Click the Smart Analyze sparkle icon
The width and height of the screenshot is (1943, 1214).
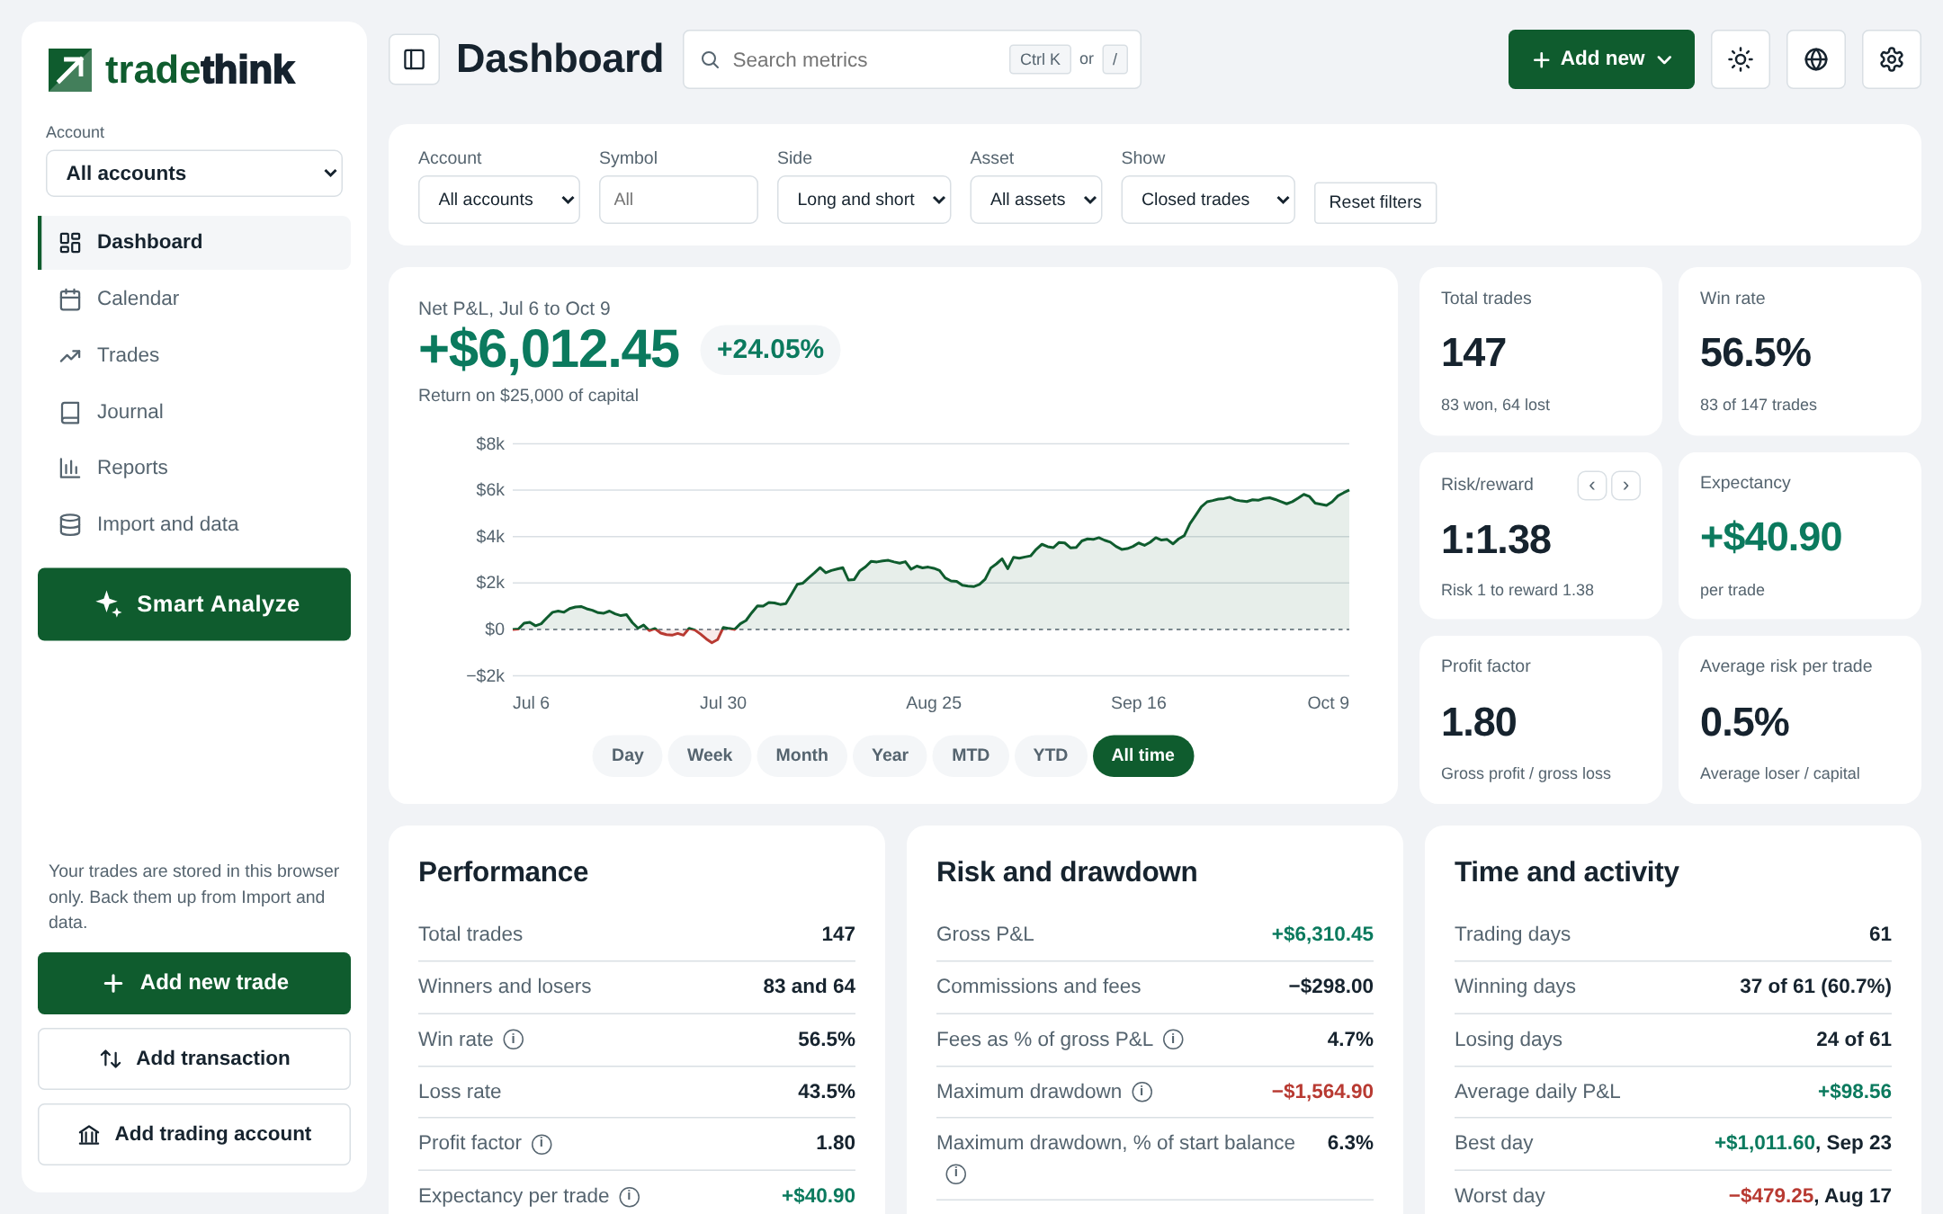[x=109, y=603]
